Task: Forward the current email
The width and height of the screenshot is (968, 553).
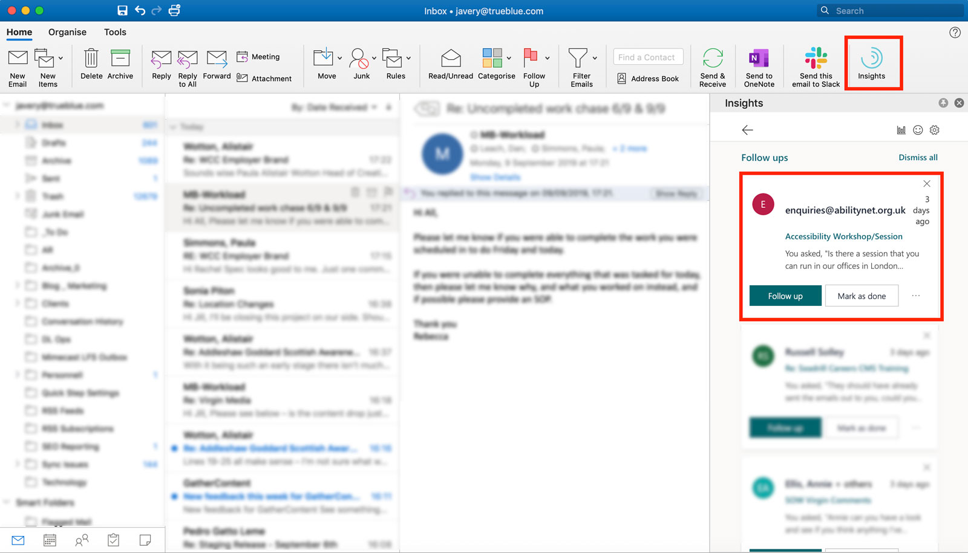Action: pos(217,59)
